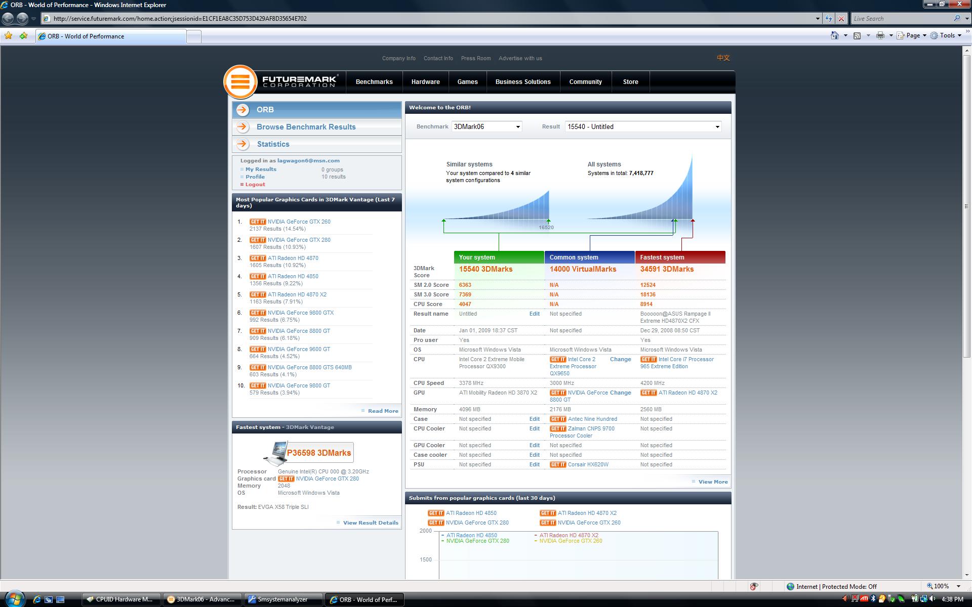Switch to 3DMark06 Advanced taskbar window
The width and height of the screenshot is (972, 607).
(202, 599)
